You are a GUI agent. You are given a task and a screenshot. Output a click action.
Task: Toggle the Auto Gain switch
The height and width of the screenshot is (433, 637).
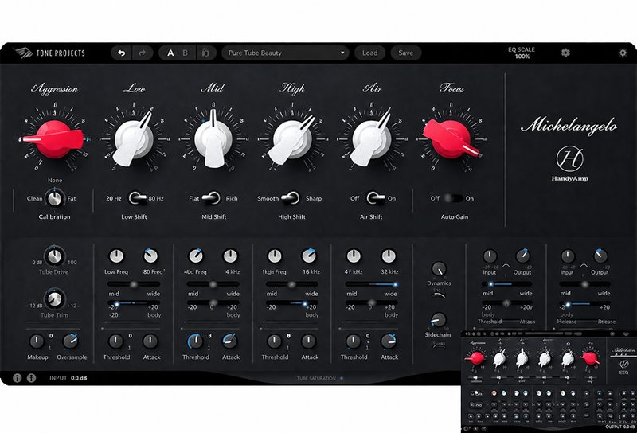453,198
